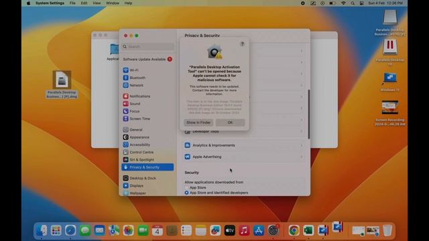This screenshot has width=429, height=241.
Task: Open Messages from the Dock
Action: [x=85, y=230]
